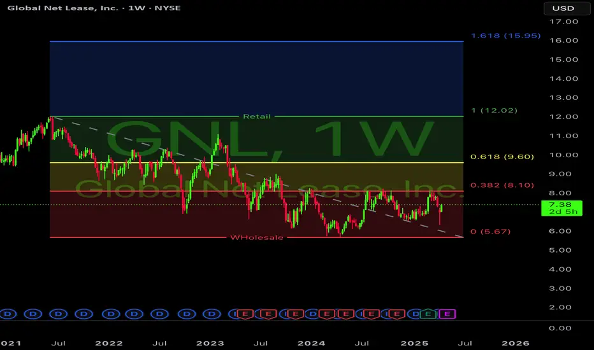The image size is (594, 350).
Task: Click the 17.00 price axis label
Action: pos(563,22)
